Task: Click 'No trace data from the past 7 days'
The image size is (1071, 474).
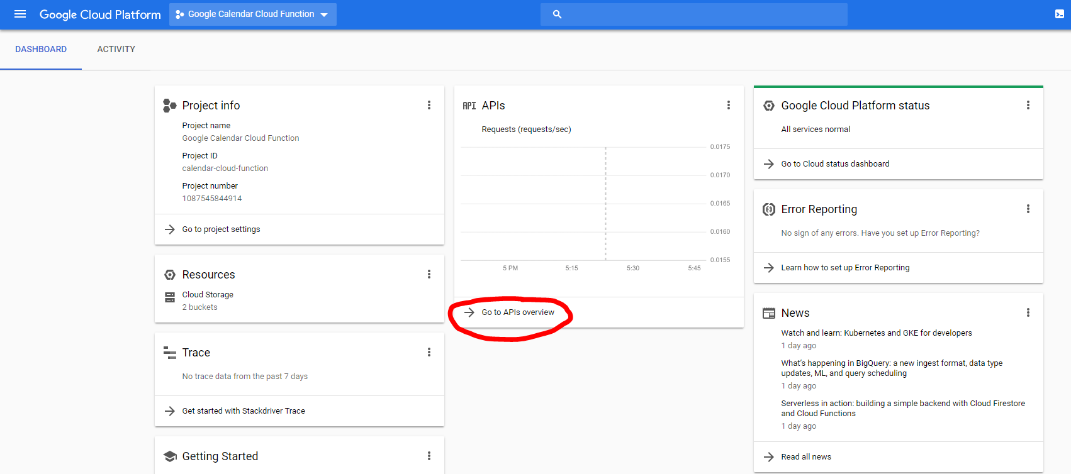Action: pos(245,377)
